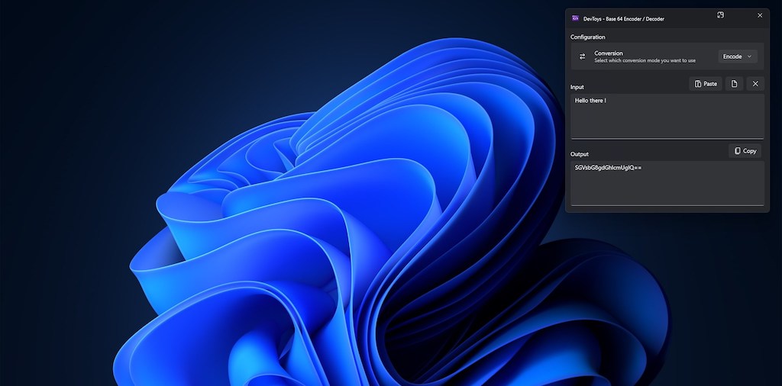Click the Base64 output text area
Screen dimensions: 782x386
coord(667,183)
